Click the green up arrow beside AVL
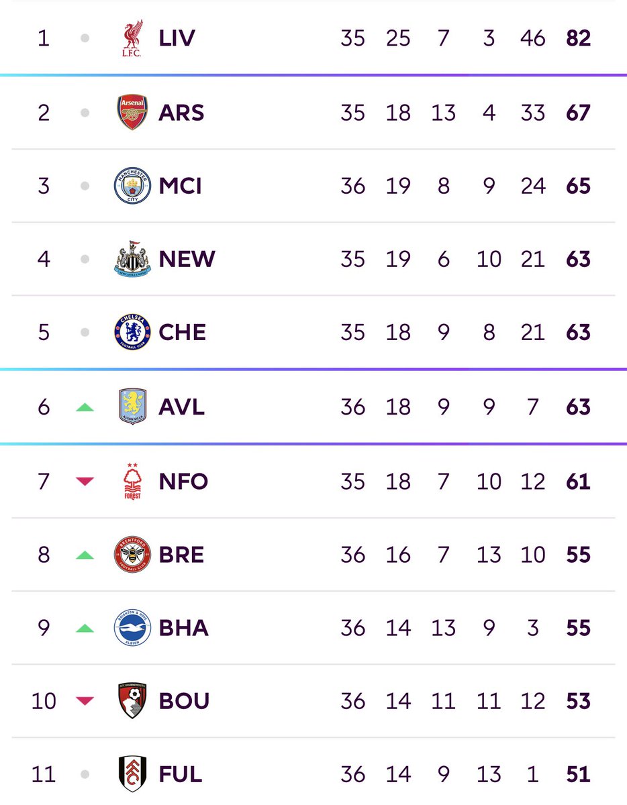 pyautogui.click(x=85, y=407)
